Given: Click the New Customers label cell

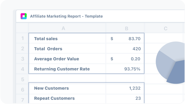Looking at the screenshot, I should pyautogui.click(x=67, y=88).
